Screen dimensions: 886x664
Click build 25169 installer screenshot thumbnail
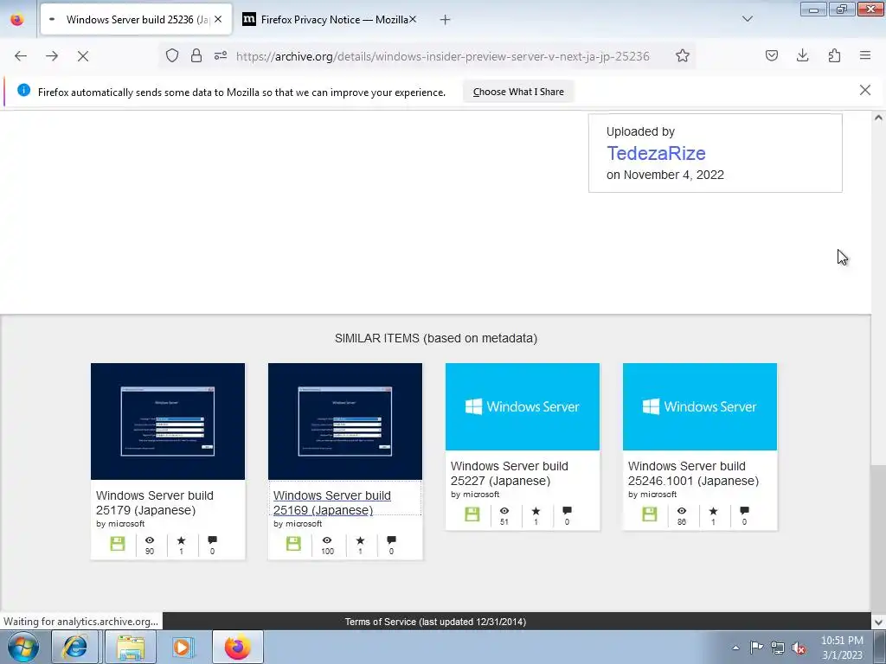coord(345,421)
